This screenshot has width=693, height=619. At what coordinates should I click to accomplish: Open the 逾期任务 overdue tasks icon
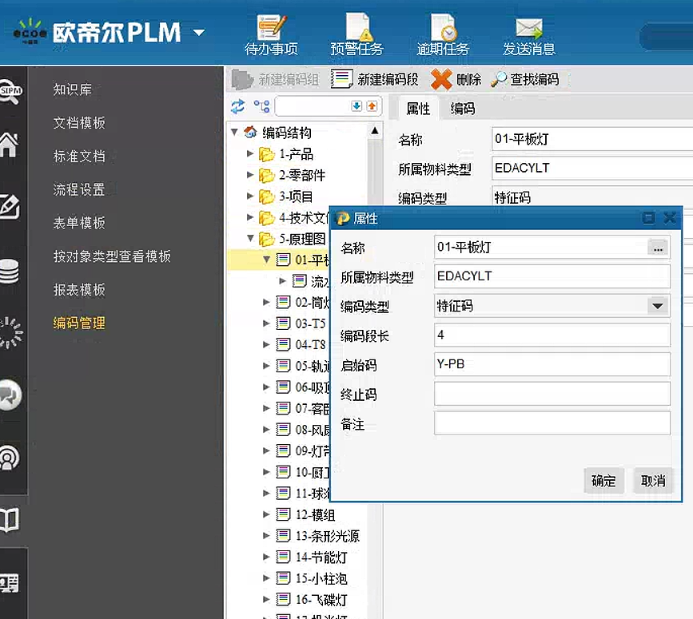tap(443, 29)
